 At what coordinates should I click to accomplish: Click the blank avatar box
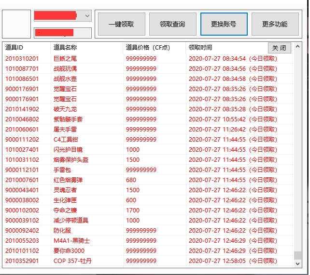[x=16, y=24]
